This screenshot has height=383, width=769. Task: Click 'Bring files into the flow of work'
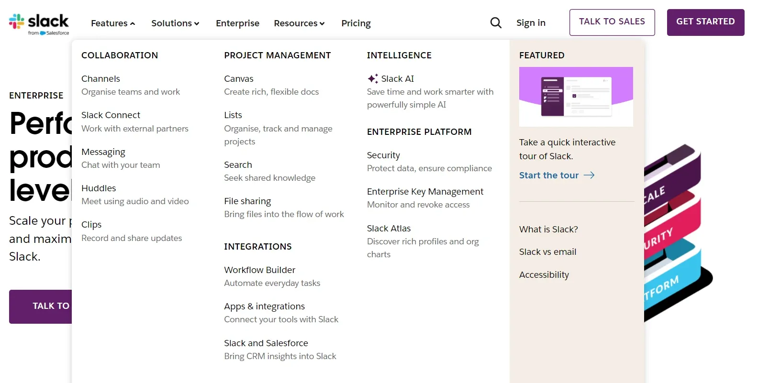tap(284, 214)
